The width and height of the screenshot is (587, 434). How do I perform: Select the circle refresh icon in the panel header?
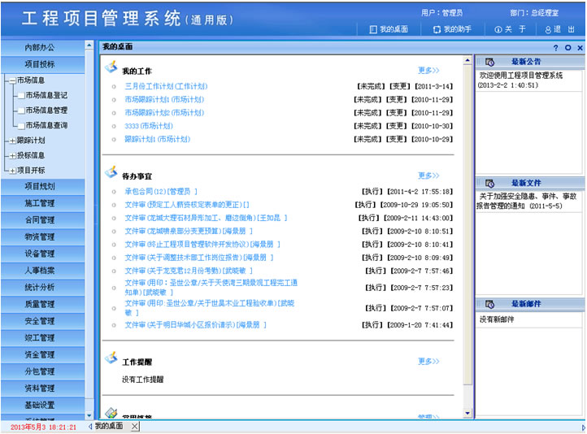tap(568, 47)
